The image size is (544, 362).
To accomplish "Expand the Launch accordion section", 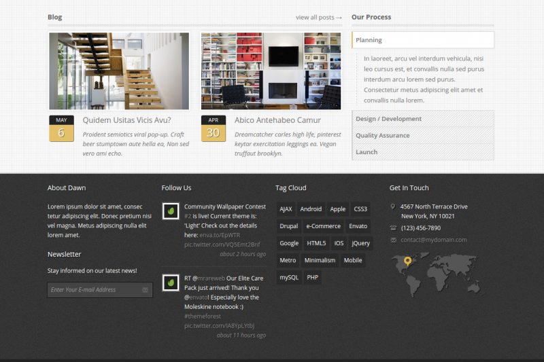I will point(367,152).
